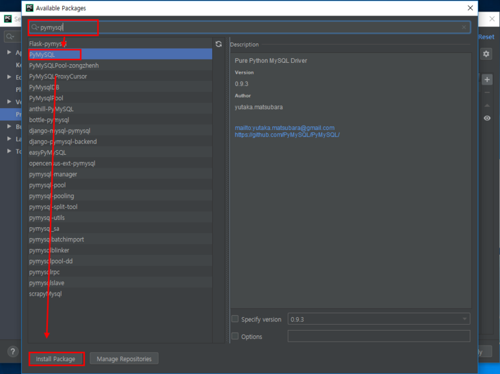
Task: Select the PyMysqlDB package
Action: [x=120, y=87]
